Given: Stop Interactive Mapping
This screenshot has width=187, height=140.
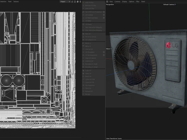Looking at the screenshot, I should click(93, 30).
